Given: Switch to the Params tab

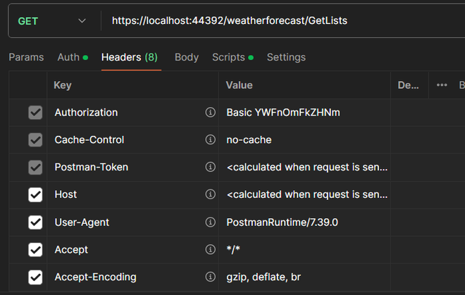Looking at the screenshot, I should pyautogui.click(x=26, y=58).
